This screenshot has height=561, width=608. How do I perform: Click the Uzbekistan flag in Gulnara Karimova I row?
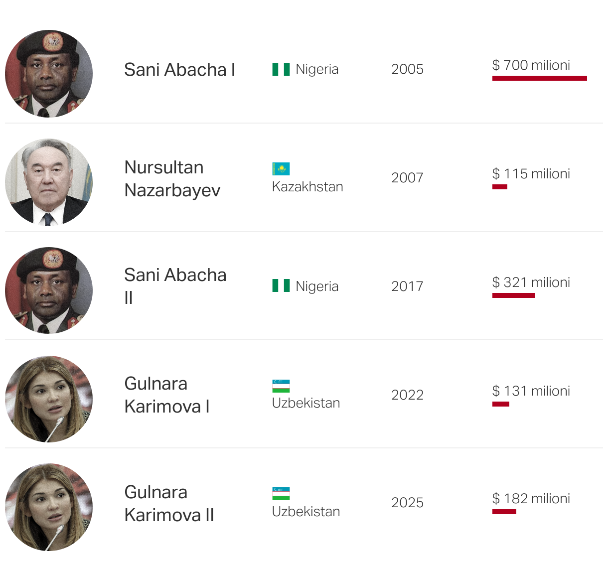click(281, 386)
